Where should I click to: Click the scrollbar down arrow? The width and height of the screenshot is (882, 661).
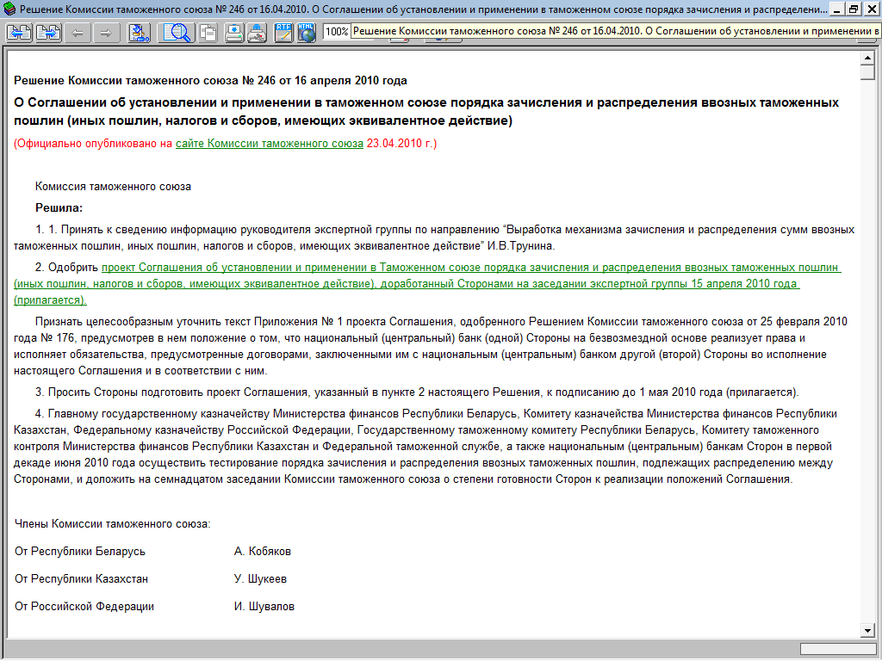coord(867,631)
